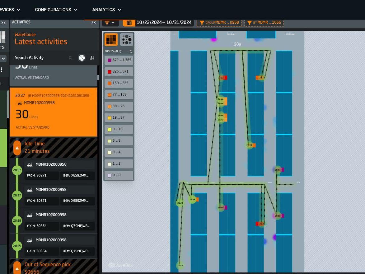This screenshot has height=274, width=365.
Task: Click the 21:28 pick marker on map
Action: click(180, 203)
